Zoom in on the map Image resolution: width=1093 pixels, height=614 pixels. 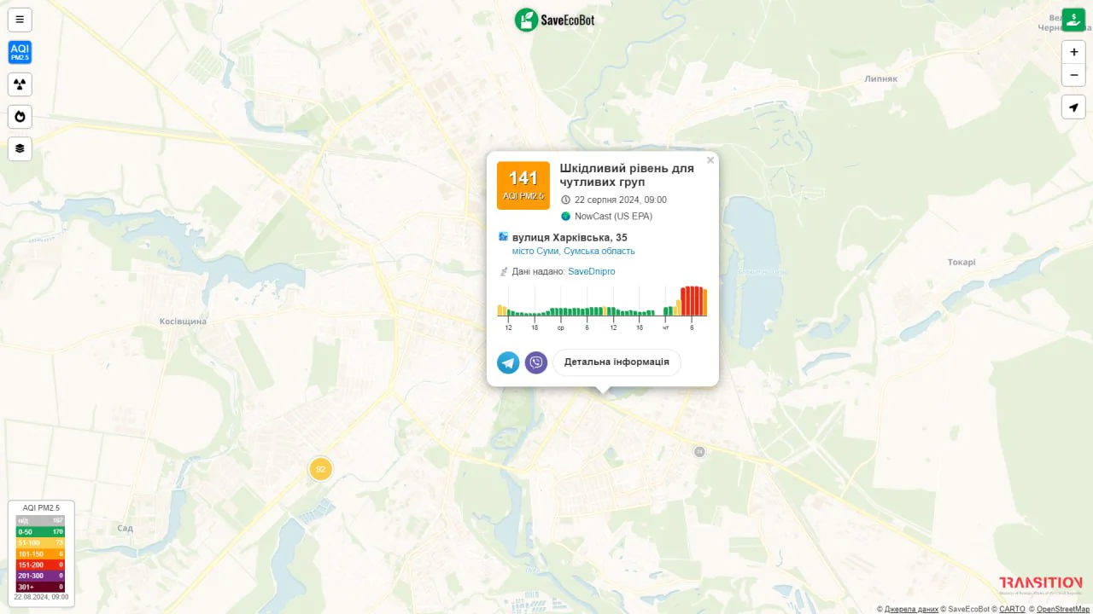click(1073, 52)
